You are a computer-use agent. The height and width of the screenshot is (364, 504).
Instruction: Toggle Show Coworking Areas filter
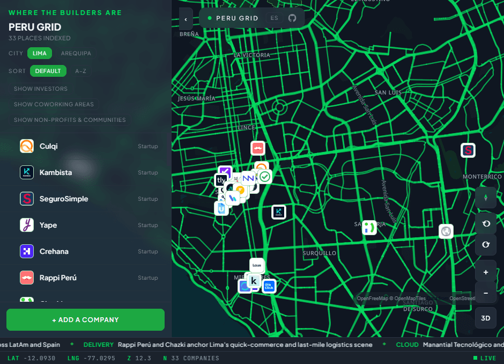pos(54,104)
